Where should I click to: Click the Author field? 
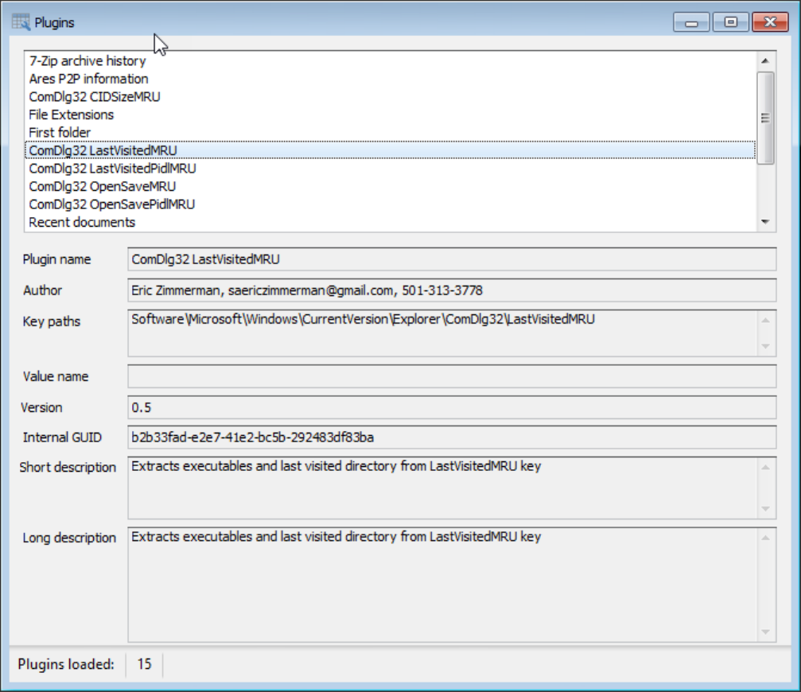coord(452,290)
